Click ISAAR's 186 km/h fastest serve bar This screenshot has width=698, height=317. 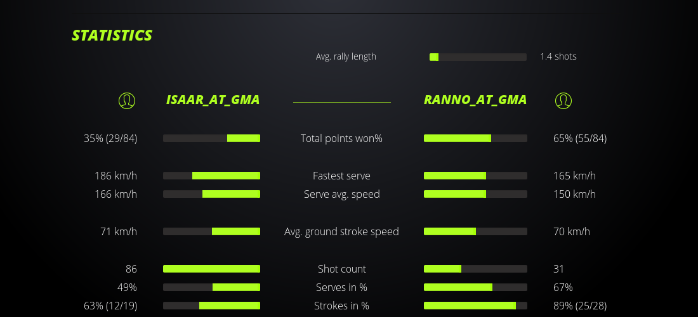(x=211, y=176)
